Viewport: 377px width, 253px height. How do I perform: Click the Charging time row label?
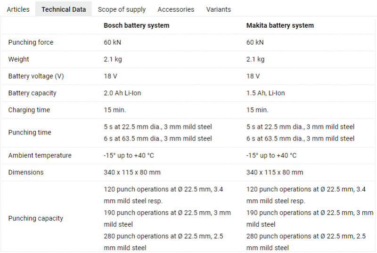(29, 110)
